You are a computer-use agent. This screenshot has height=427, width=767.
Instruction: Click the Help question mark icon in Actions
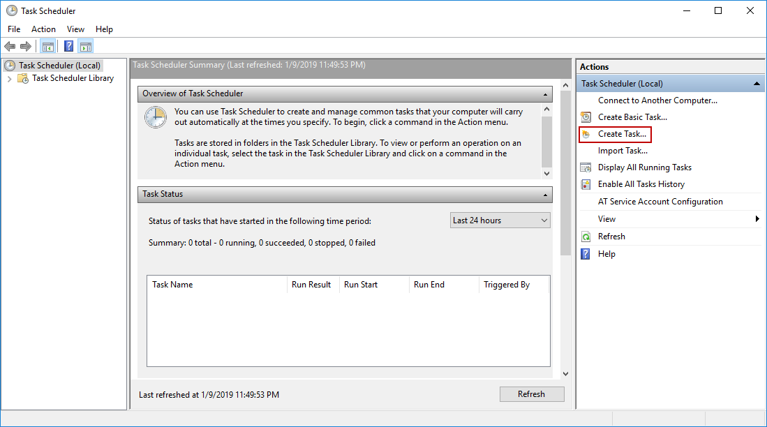point(586,254)
